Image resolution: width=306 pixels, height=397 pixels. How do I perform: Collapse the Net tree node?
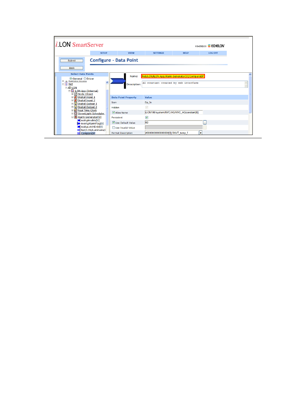(x=63, y=84)
